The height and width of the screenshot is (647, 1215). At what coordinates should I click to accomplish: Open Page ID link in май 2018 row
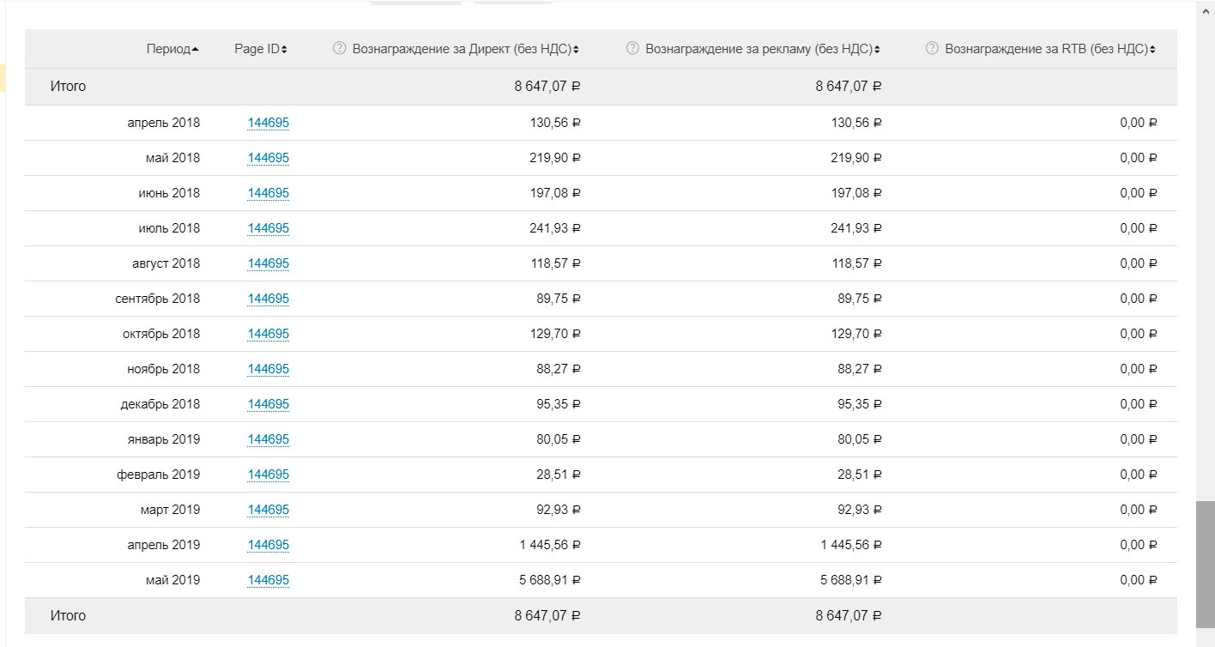coord(268,158)
